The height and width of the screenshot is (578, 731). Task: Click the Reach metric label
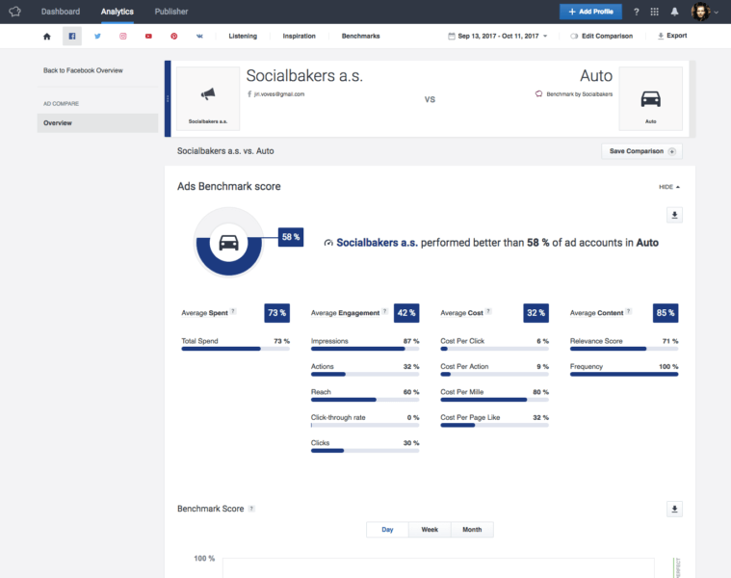[x=321, y=391]
